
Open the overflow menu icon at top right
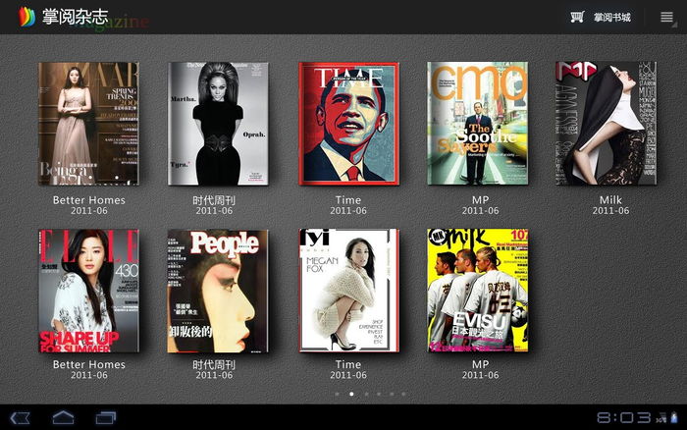click(666, 18)
